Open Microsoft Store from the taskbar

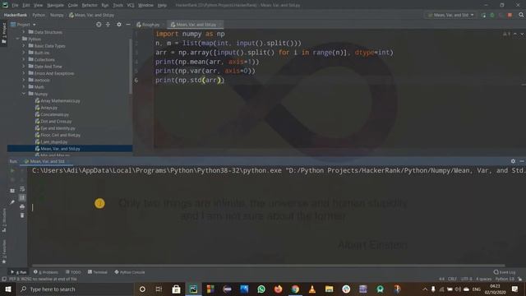coord(176,289)
